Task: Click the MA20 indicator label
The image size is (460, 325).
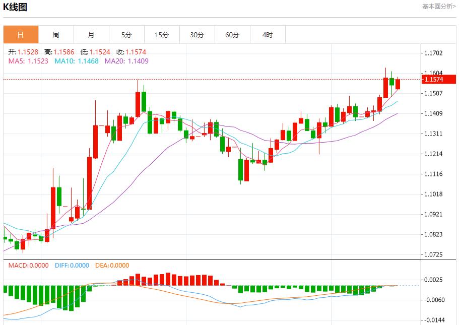Action: (126, 61)
